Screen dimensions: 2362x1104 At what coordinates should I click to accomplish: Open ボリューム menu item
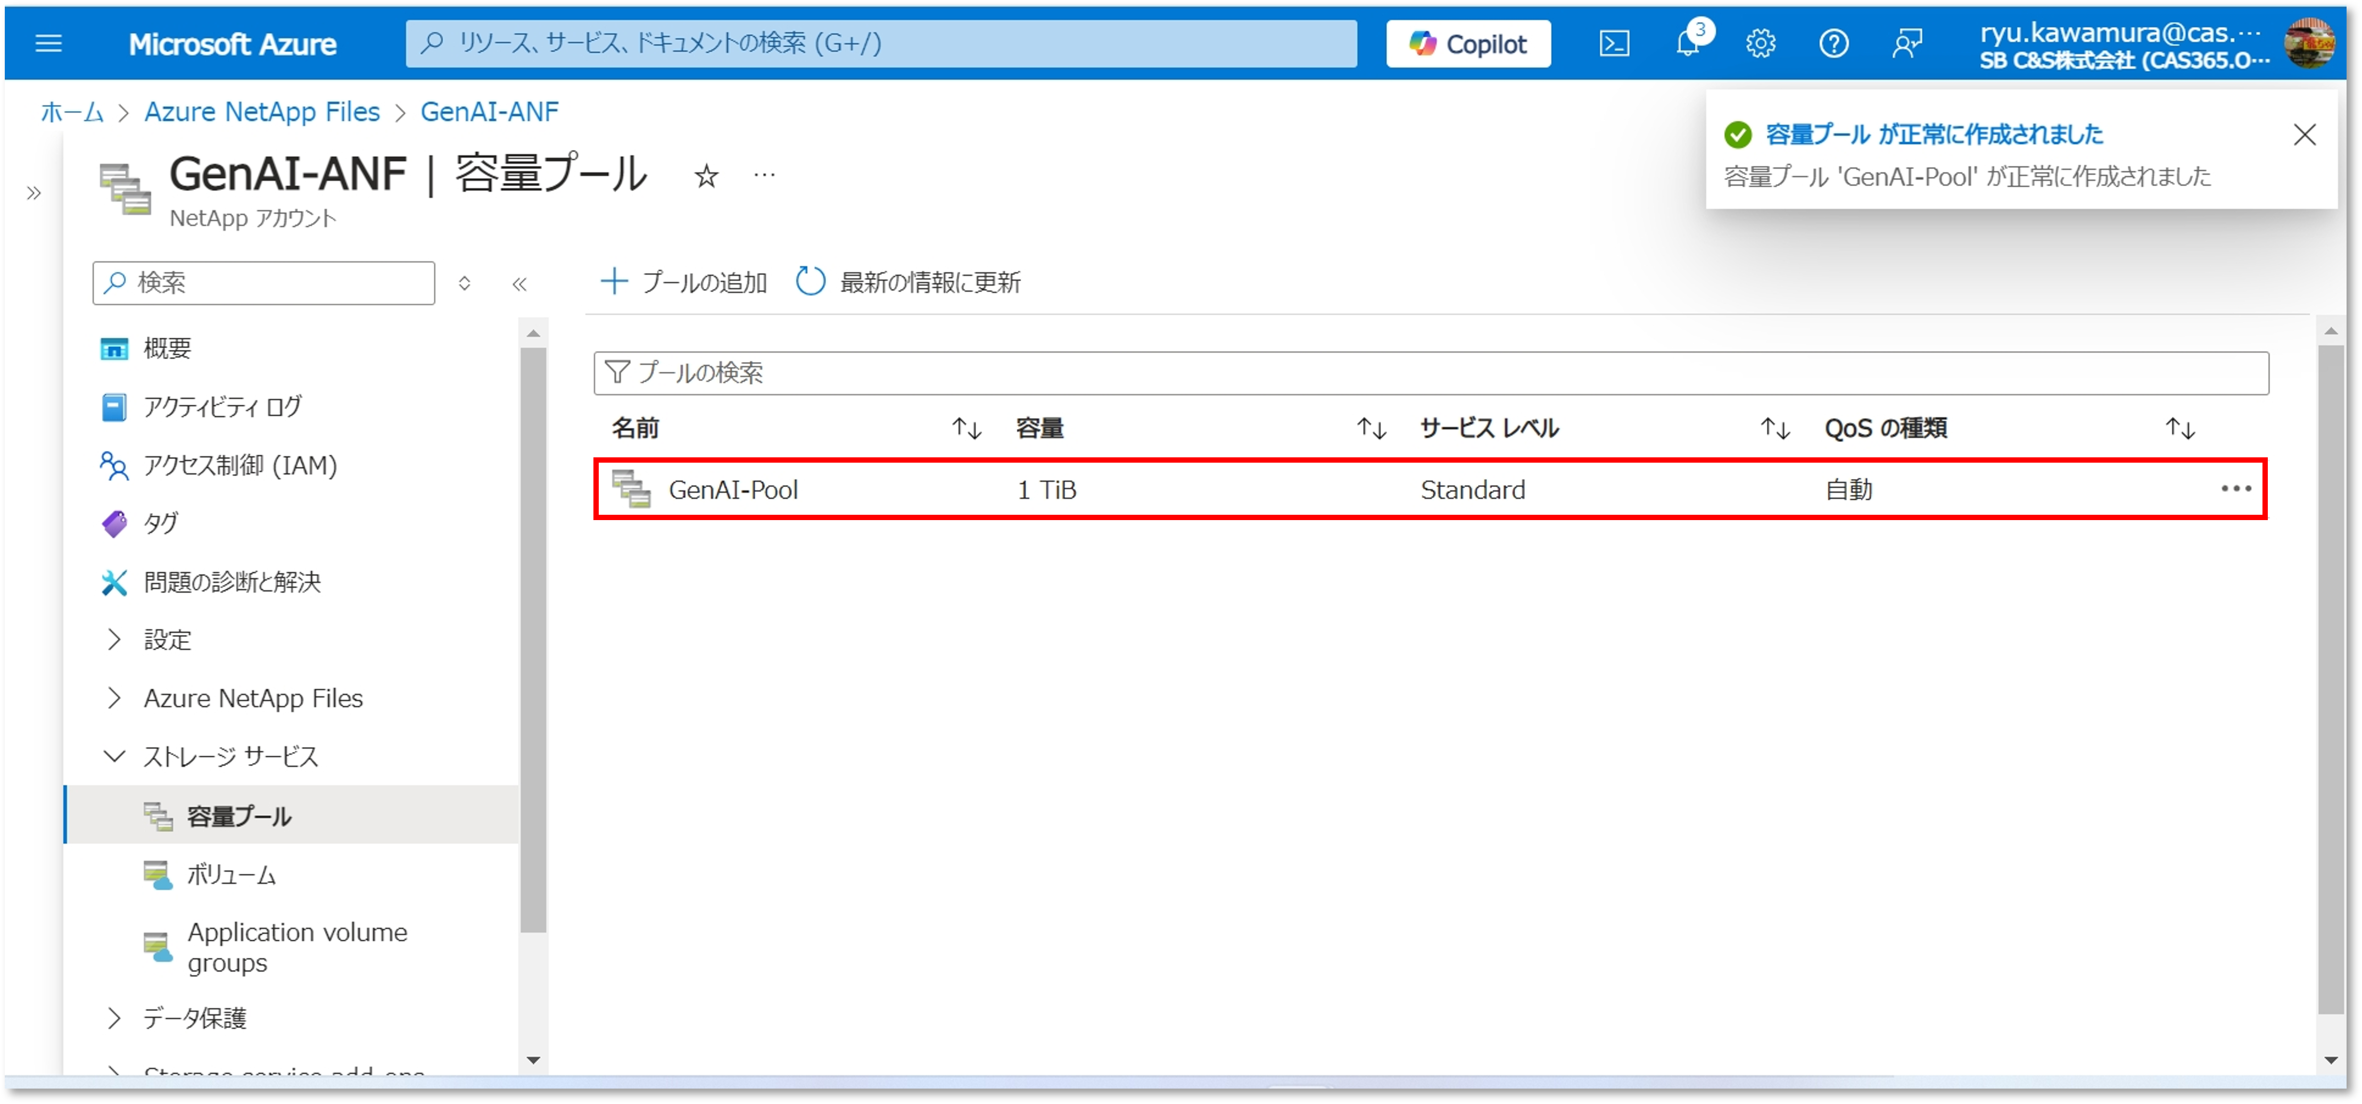tap(231, 874)
